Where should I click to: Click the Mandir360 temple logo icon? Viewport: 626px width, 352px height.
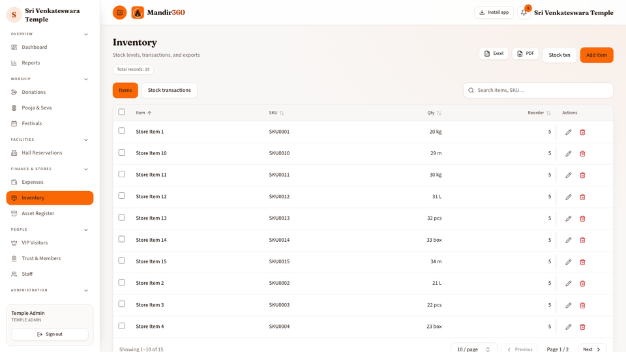coord(138,12)
